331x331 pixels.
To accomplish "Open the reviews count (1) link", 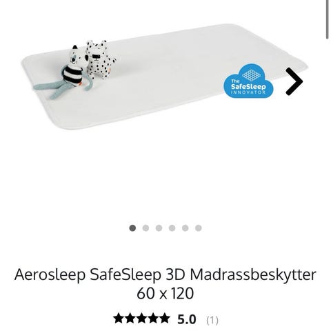I will 212,320.
